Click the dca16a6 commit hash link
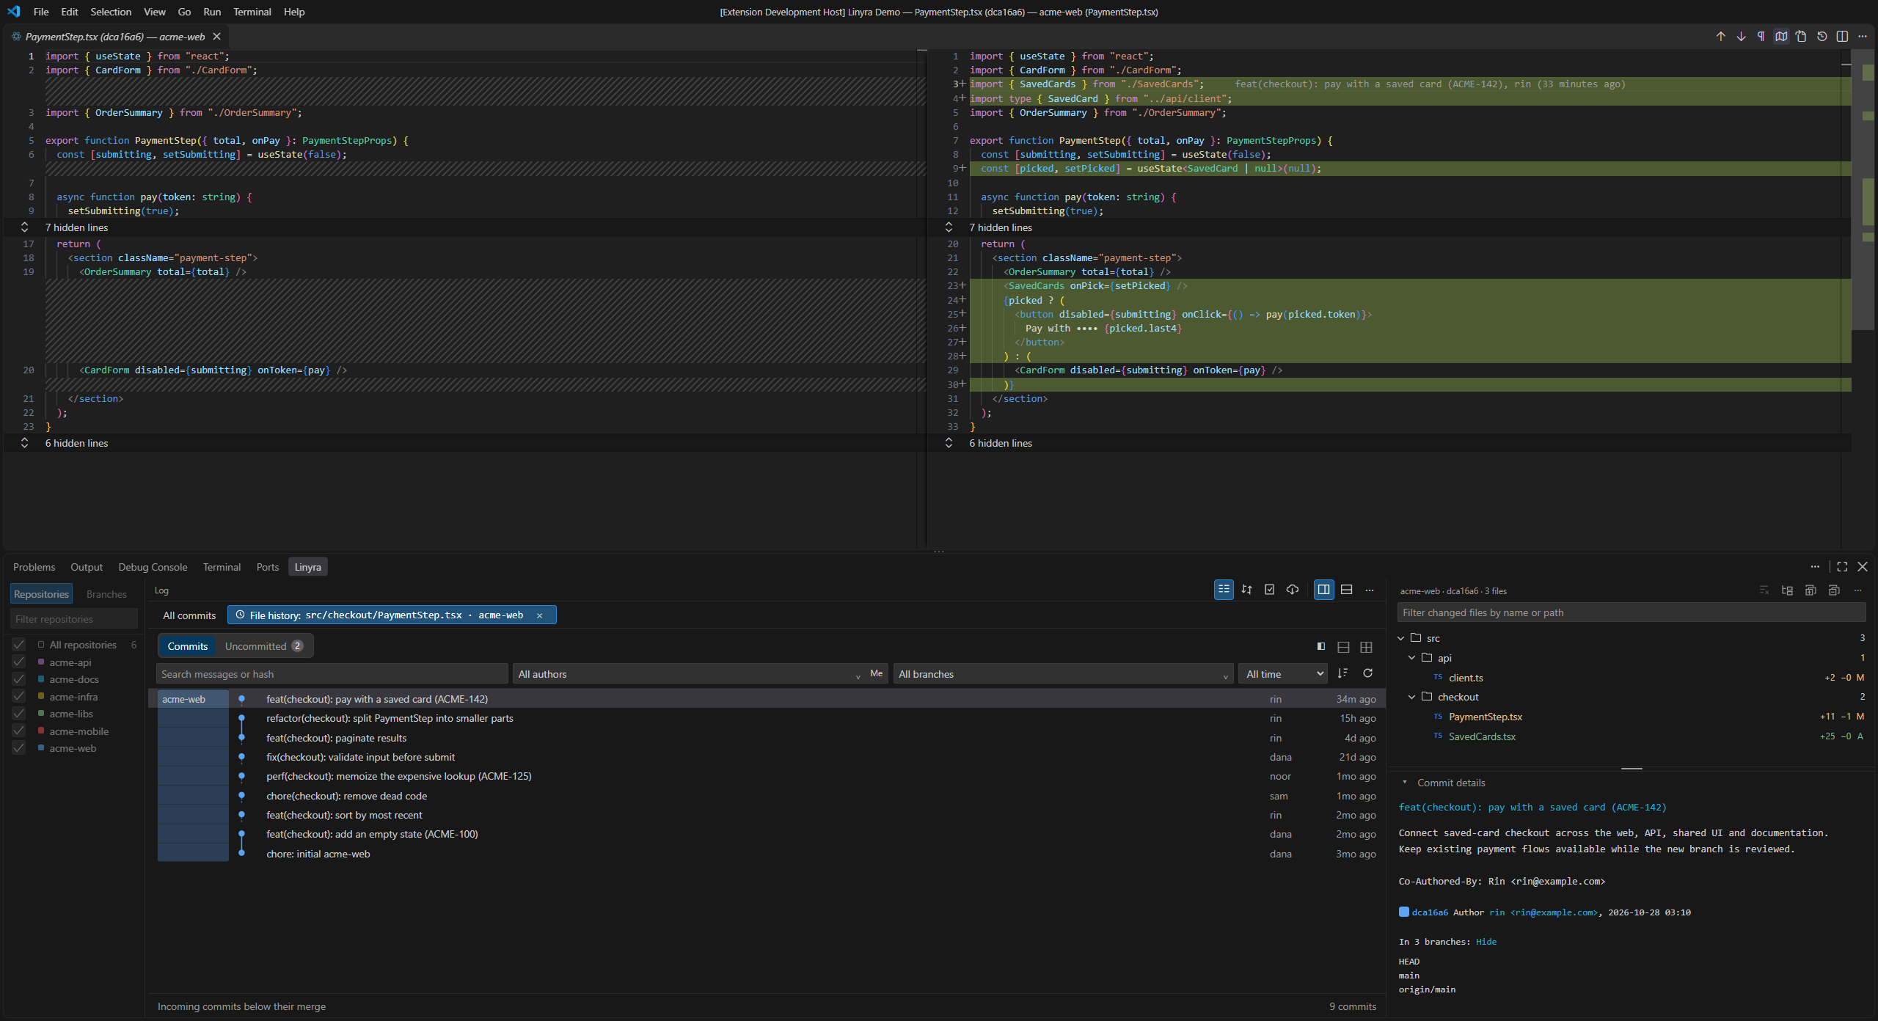 1430,912
